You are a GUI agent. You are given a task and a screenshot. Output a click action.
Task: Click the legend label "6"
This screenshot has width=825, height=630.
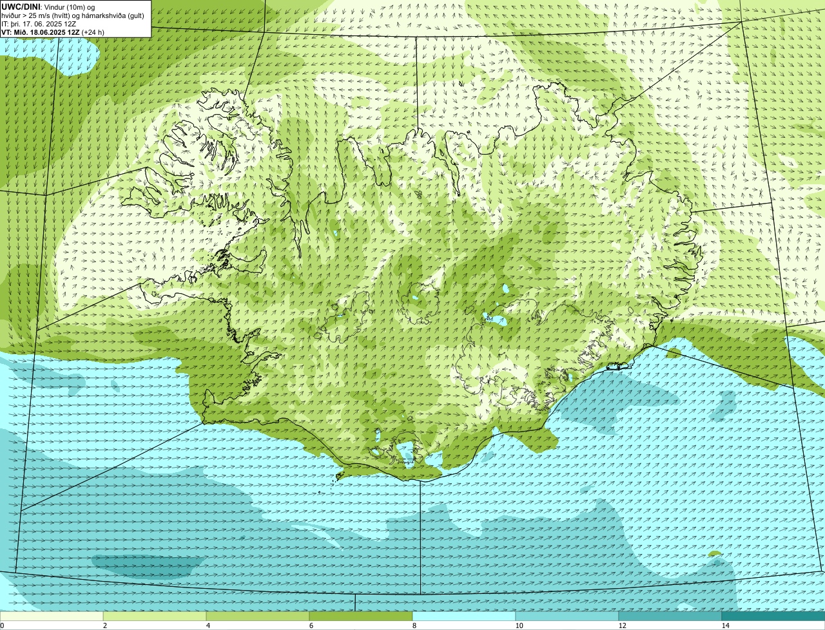coord(311,625)
